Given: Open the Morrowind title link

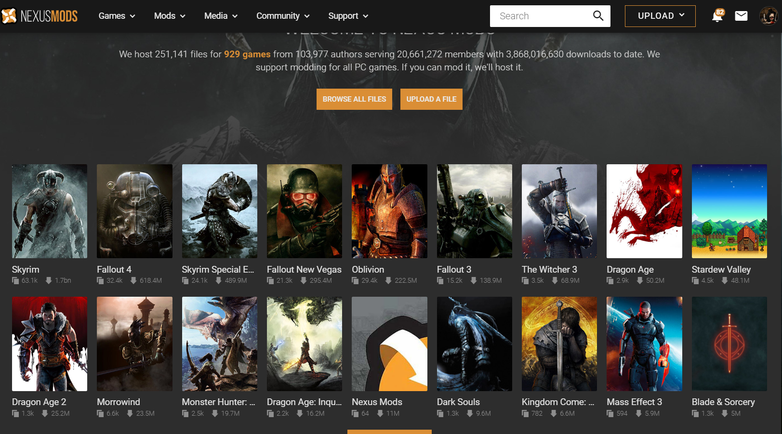Looking at the screenshot, I should [x=119, y=402].
